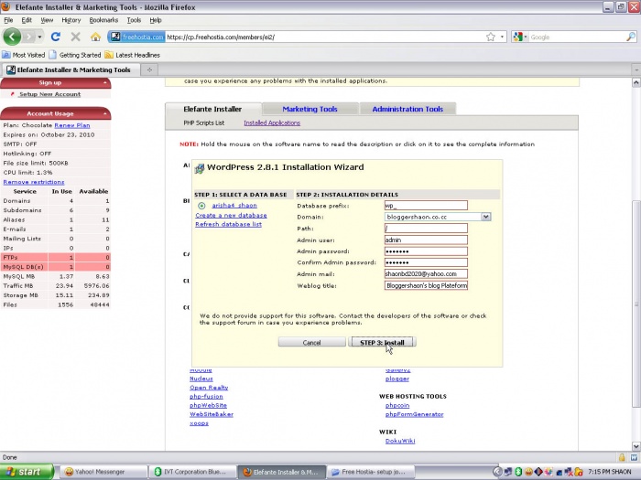The width and height of the screenshot is (641, 480).
Task: Go to browser Home page icon
Action: click(x=95, y=37)
